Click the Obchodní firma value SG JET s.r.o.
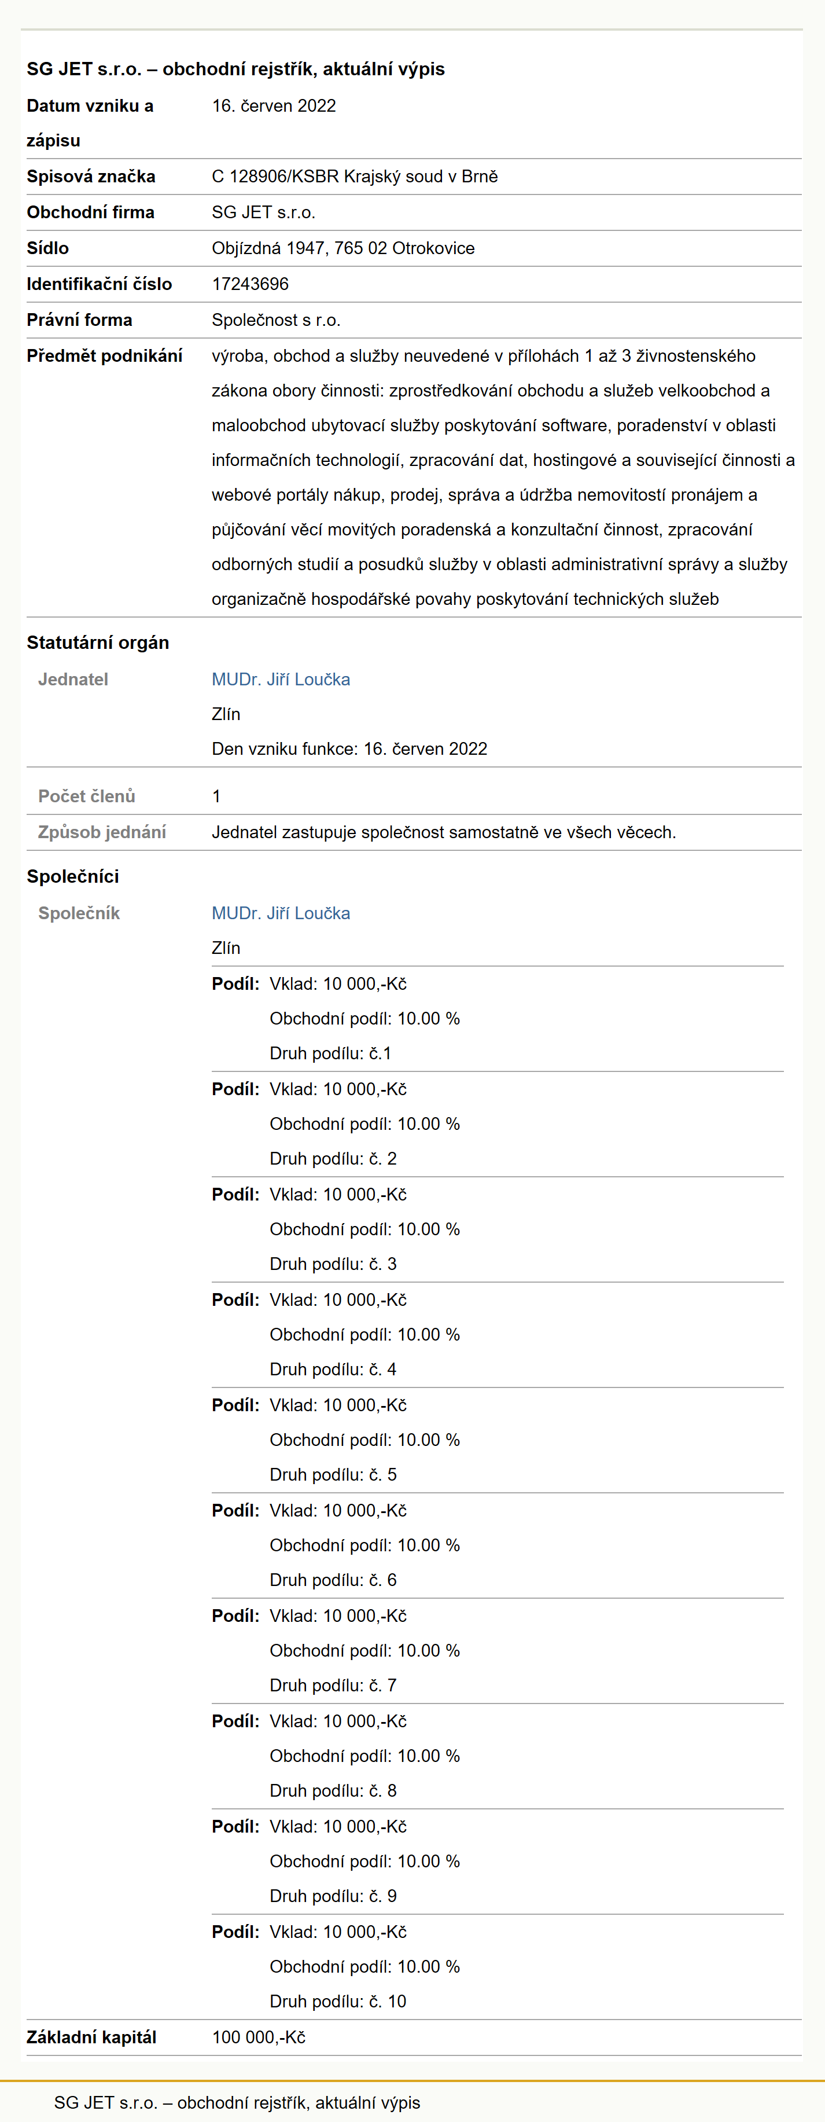The width and height of the screenshot is (825, 2122). pos(263,212)
